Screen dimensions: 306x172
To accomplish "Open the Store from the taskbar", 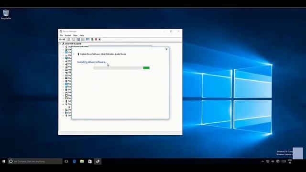I will click(x=90, y=161).
